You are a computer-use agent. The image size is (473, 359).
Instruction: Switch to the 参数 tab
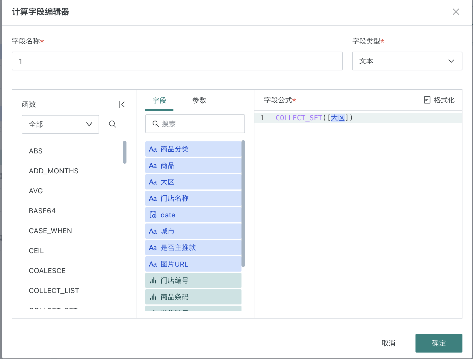[199, 101]
